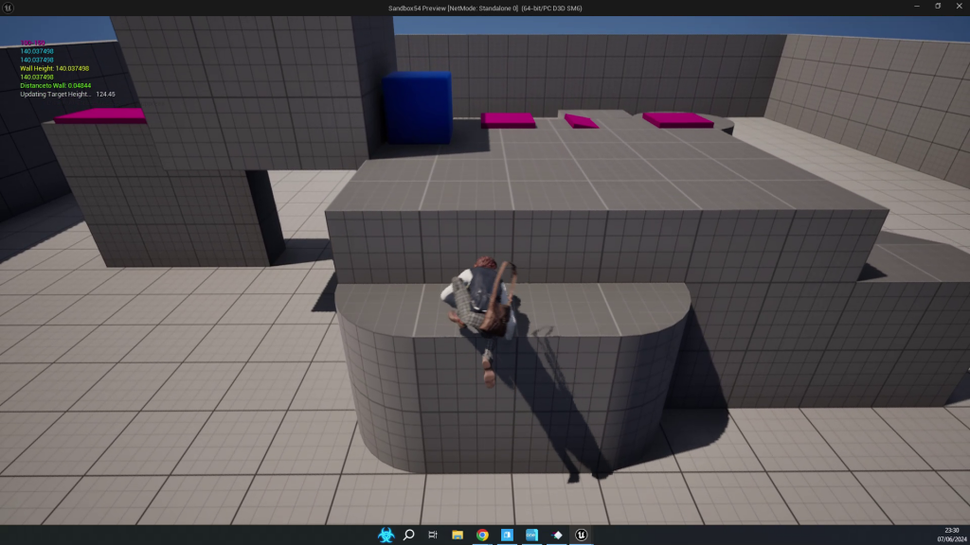Screen dimensions: 970x545
Task: Close the Sandbox54 Preview window
Action: click(x=959, y=7)
